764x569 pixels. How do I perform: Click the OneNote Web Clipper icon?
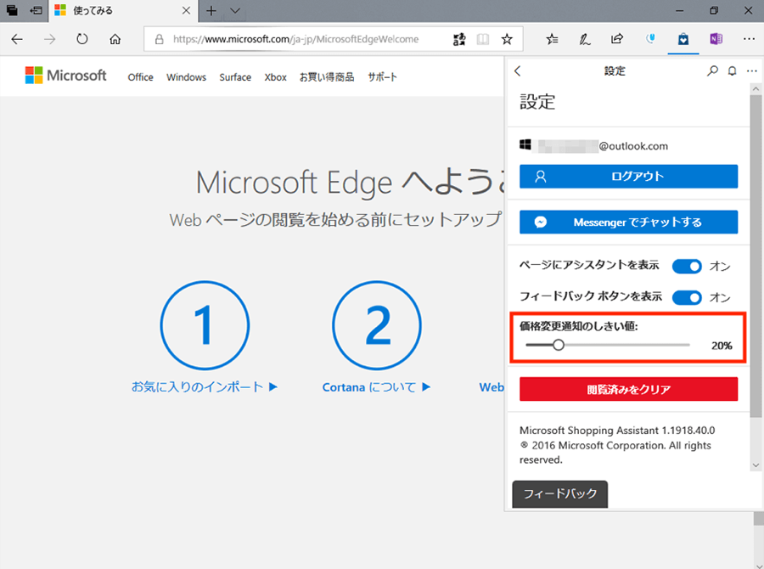pos(716,39)
